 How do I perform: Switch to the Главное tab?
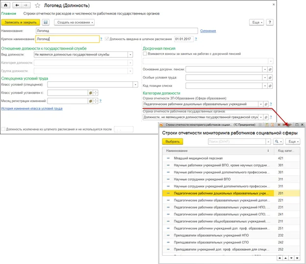pos(9,13)
